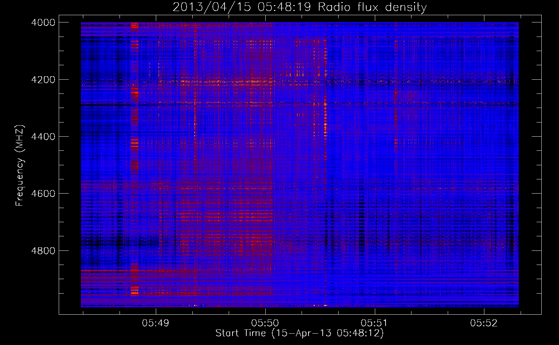Click the plot title "2013/04/15 05:48:19 Radio flux density"
Screen dimensions: 559x345
(300, 7)
